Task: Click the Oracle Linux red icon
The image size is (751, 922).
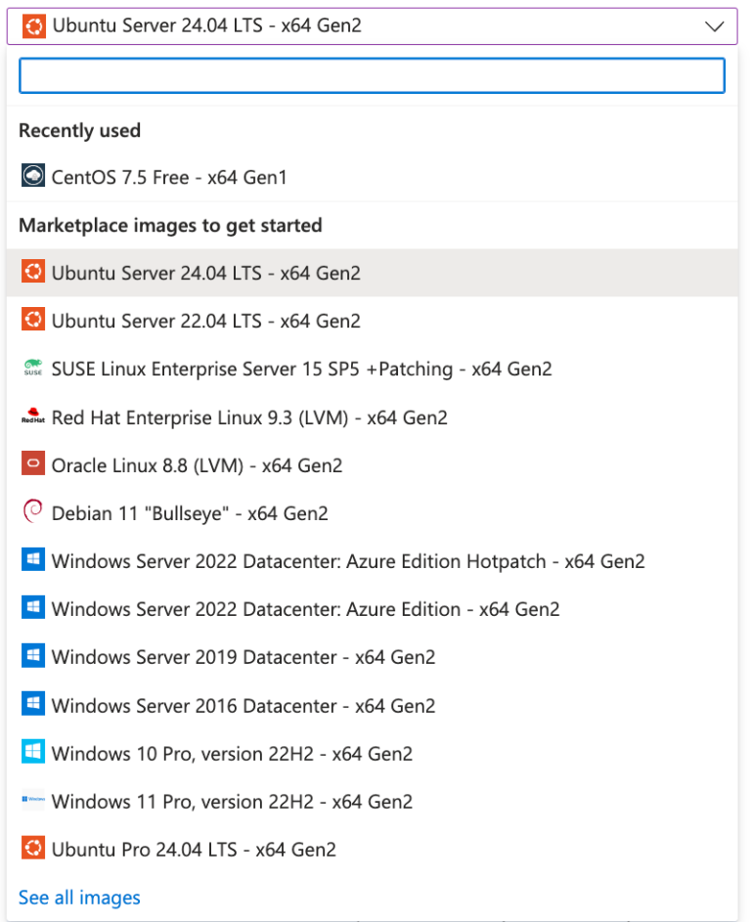Action: (x=33, y=465)
